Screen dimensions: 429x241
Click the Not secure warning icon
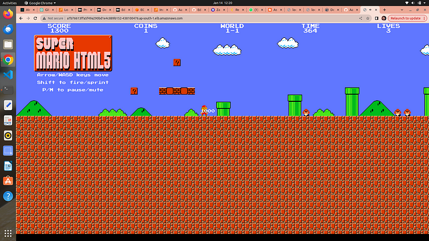(44, 18)
